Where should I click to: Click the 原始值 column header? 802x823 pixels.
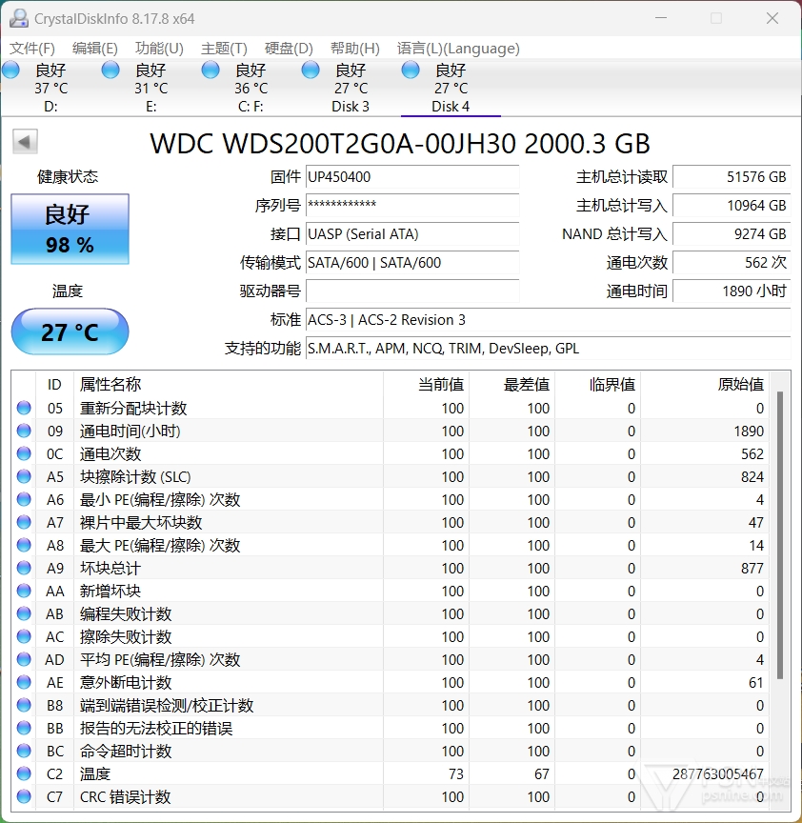pyautogui.click(x=705, y=385)
